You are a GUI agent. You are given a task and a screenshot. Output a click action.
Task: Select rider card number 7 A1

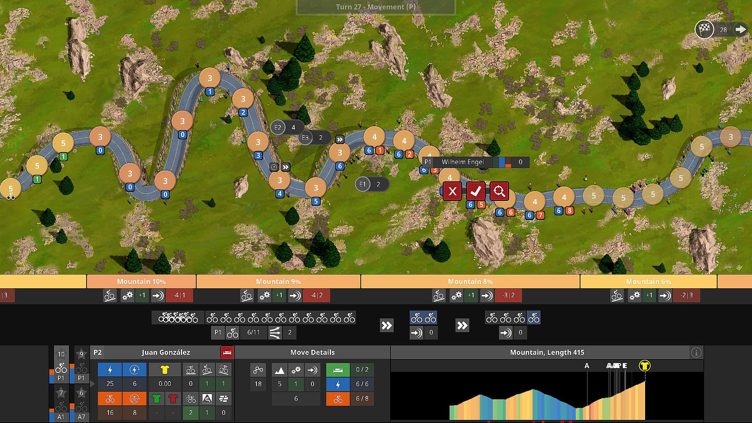coord(61,403)
